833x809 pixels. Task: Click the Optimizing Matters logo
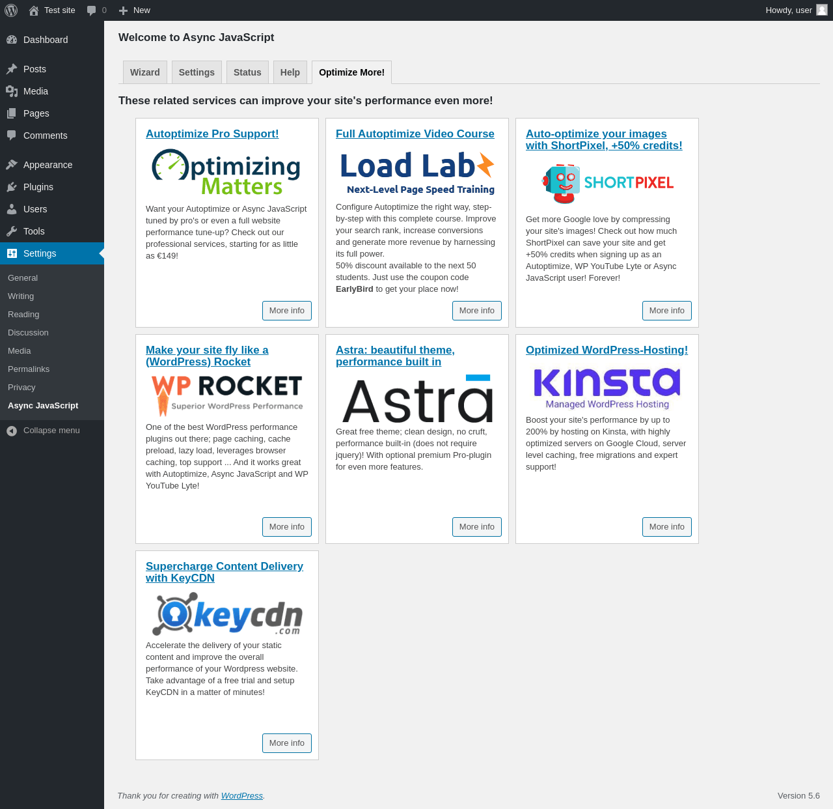point(226,173)
